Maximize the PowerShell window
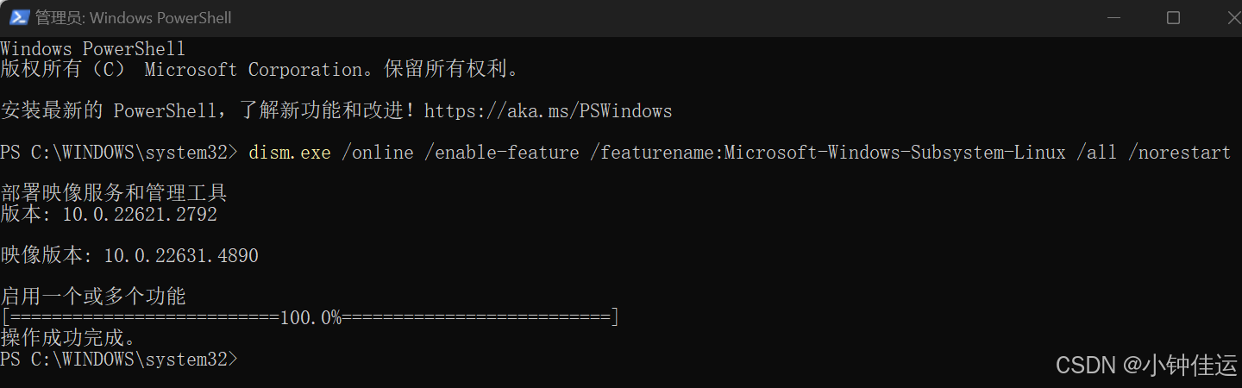 click(x=1173, y=17)
